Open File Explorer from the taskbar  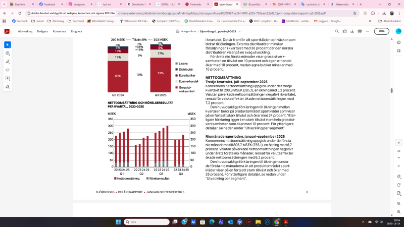click(x=258, y=222)
